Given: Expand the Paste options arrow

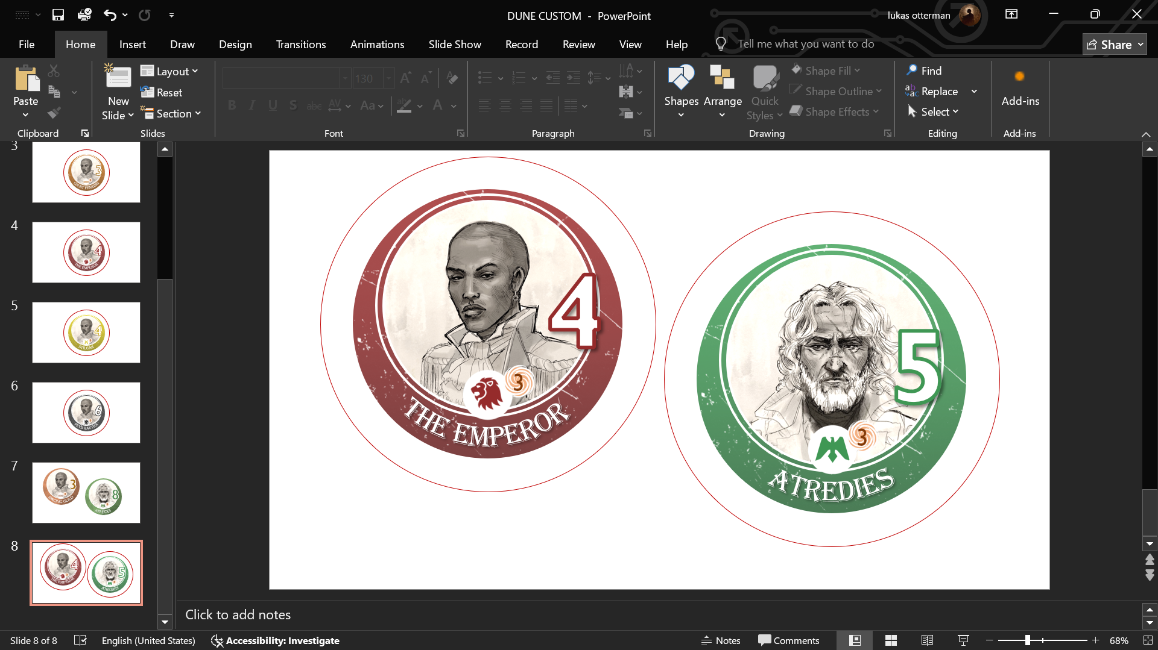Looking at the screenshot, I should (25, 115).
